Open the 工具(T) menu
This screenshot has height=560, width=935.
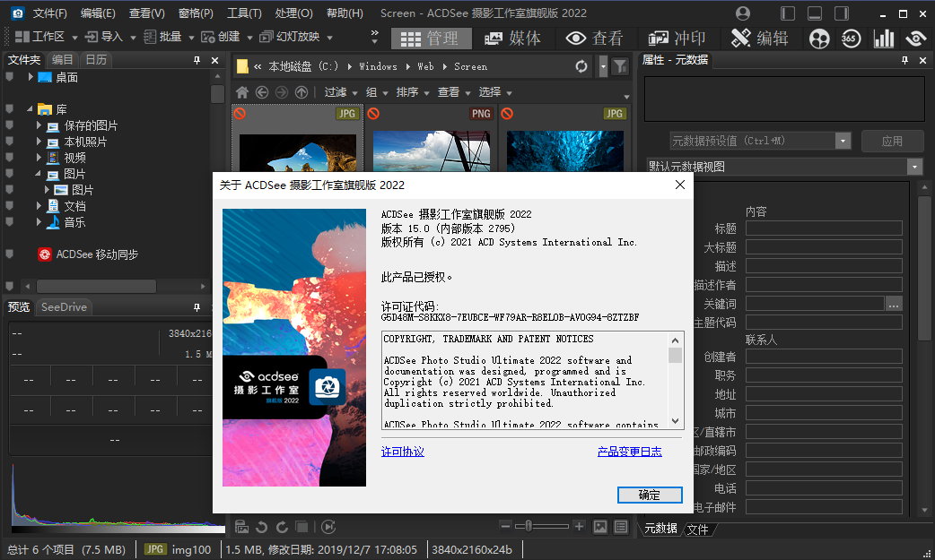point(244,13)
